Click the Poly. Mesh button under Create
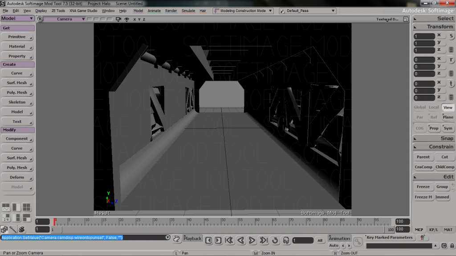456x256 pixels. coord(17,93)
